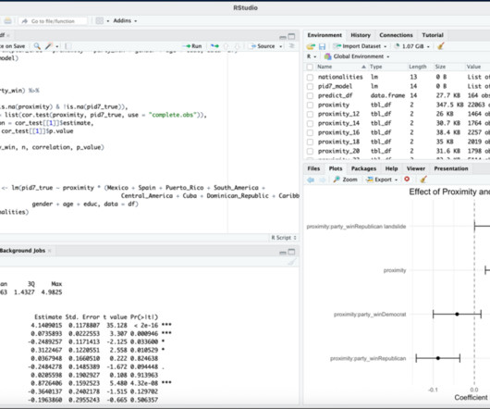The height and width of the screenshot is (409, 490).
Task: Check the proximity_18 object checkbox
Action: point(310,142)
